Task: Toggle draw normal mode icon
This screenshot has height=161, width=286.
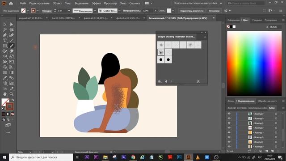Action: tap(4, 119)
